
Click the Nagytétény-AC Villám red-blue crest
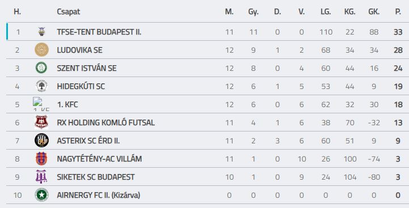[x=41, y=159]
